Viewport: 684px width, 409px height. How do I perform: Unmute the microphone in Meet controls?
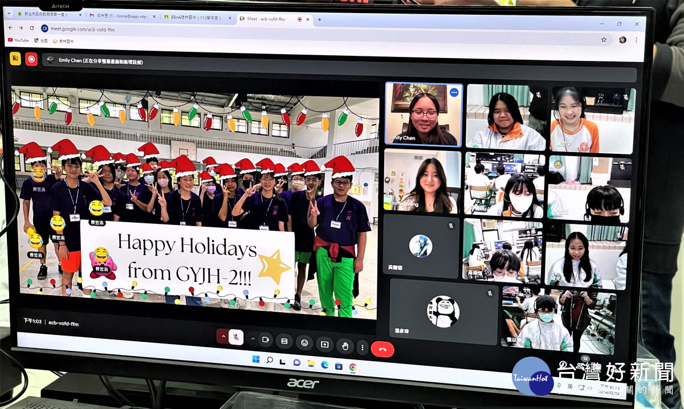(x=236, y=337)
